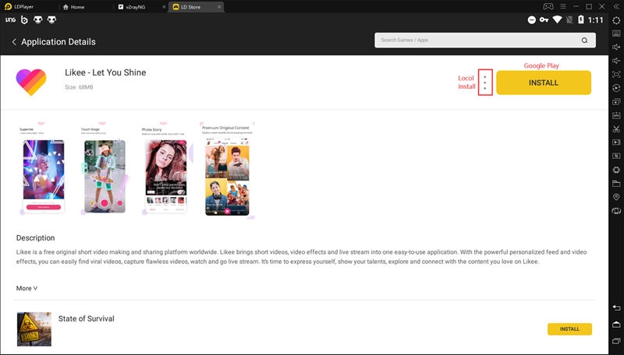Click the State of Survival title
Image resolution: width=624 pixels, height=355 pixels.
[87, 318]
